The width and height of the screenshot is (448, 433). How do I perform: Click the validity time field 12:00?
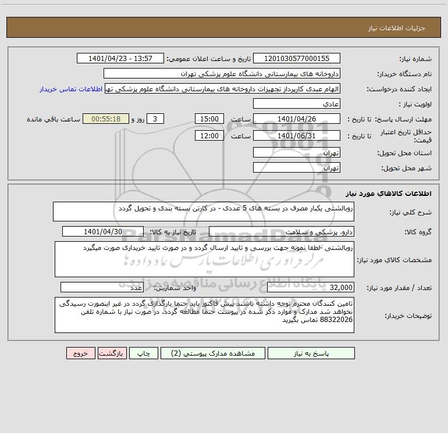point(209,135)
